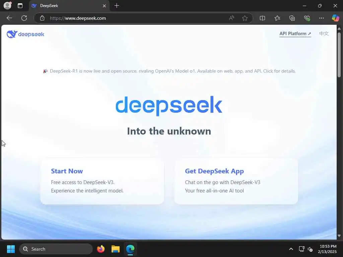
Task: Show hidden system tray icons chevron
Action: (x=291, y=249)
